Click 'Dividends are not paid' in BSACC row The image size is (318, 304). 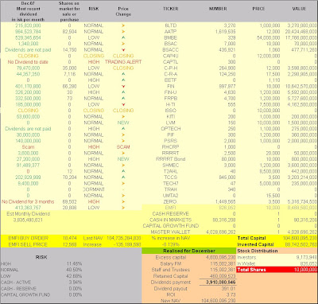click(28, 50)
